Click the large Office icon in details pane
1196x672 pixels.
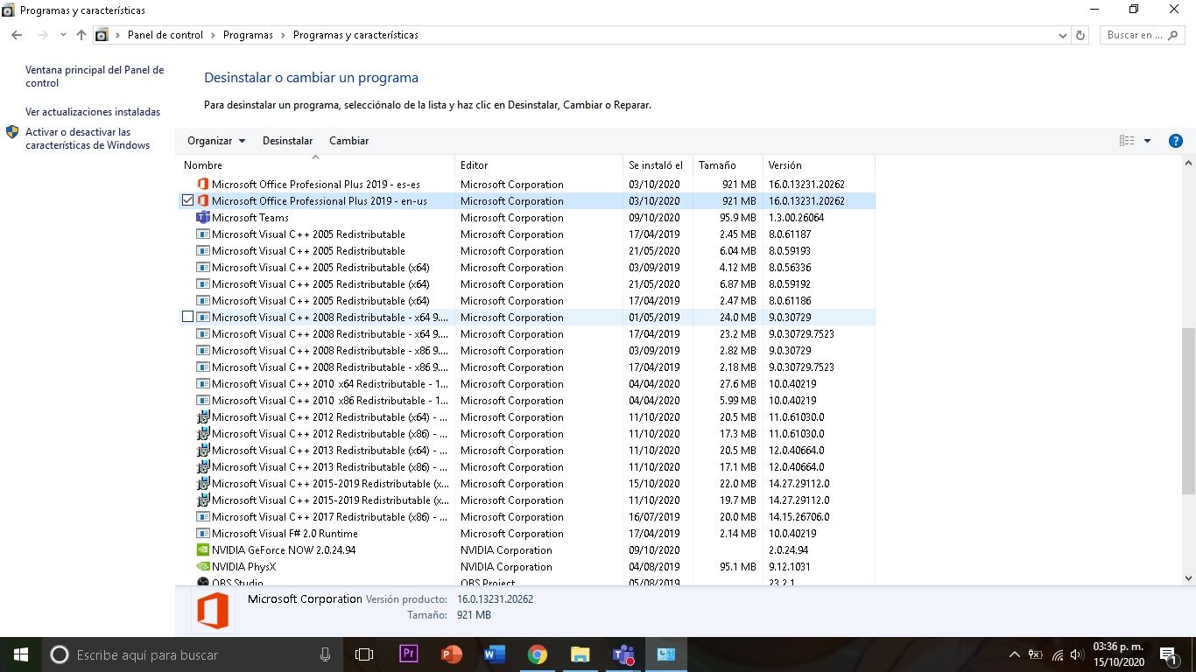click(213, 610)
